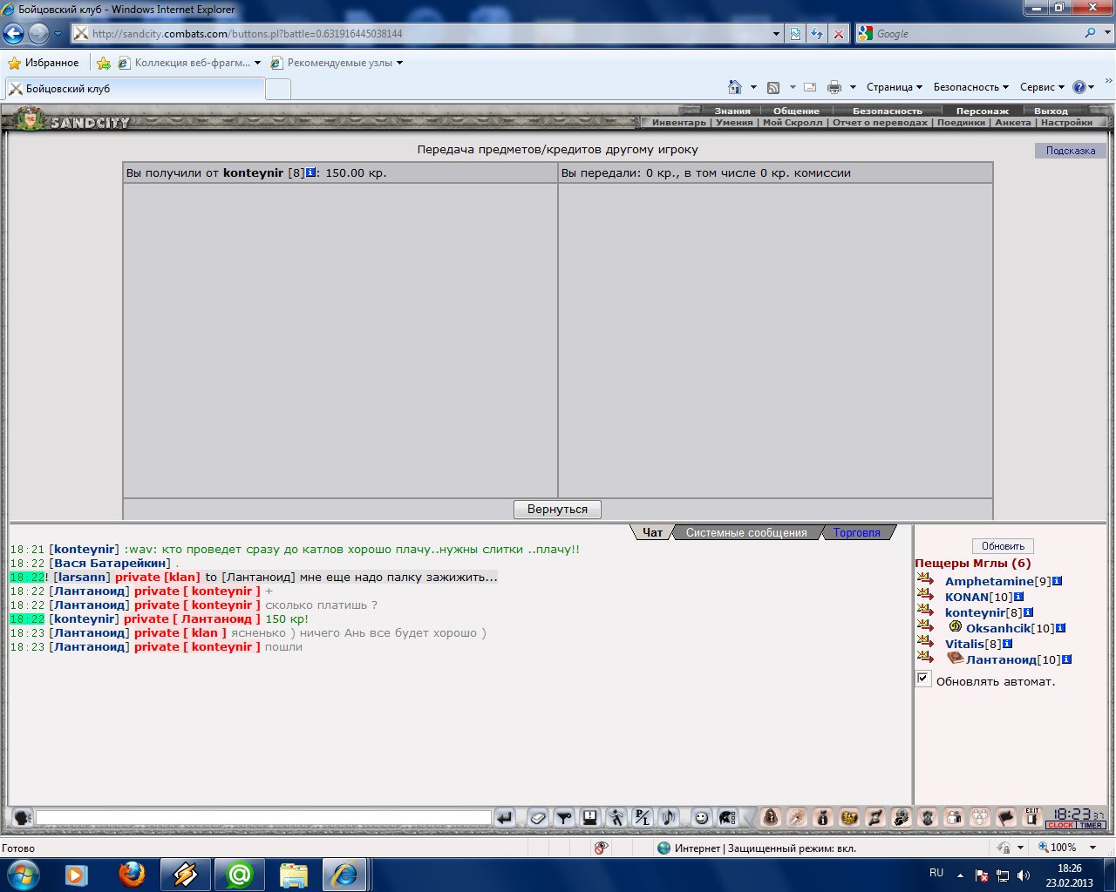Open Firefox from the Windows taskbar

(x=132, y=874)
